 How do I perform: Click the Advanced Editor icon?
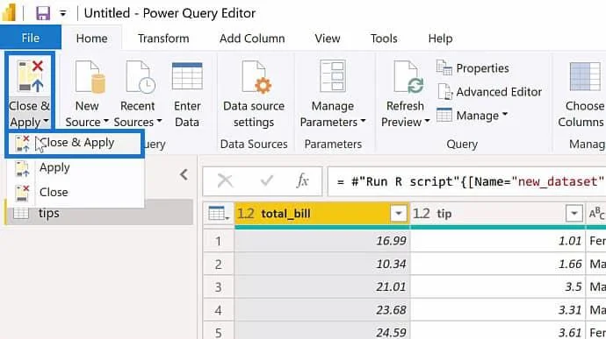444,92
